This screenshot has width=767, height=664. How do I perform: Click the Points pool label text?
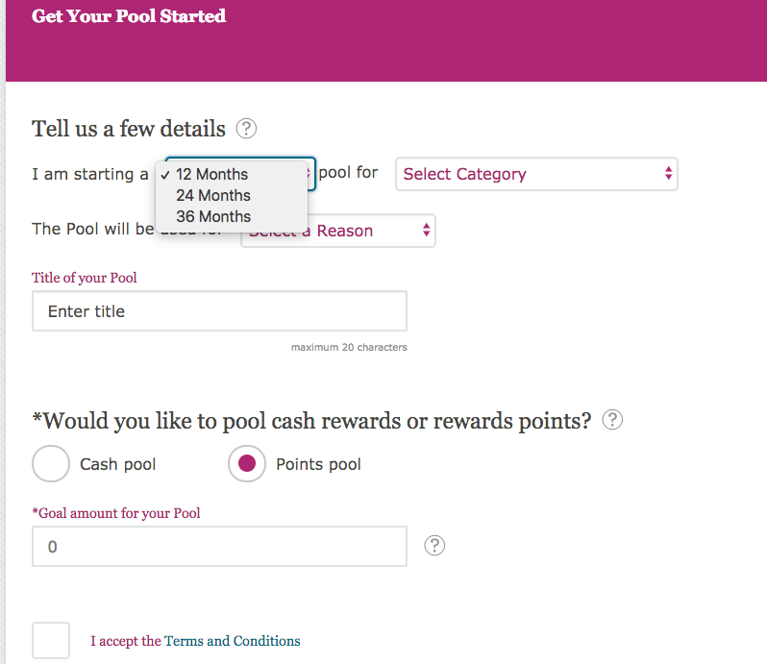pyautogui.click(x=318, y=464)
